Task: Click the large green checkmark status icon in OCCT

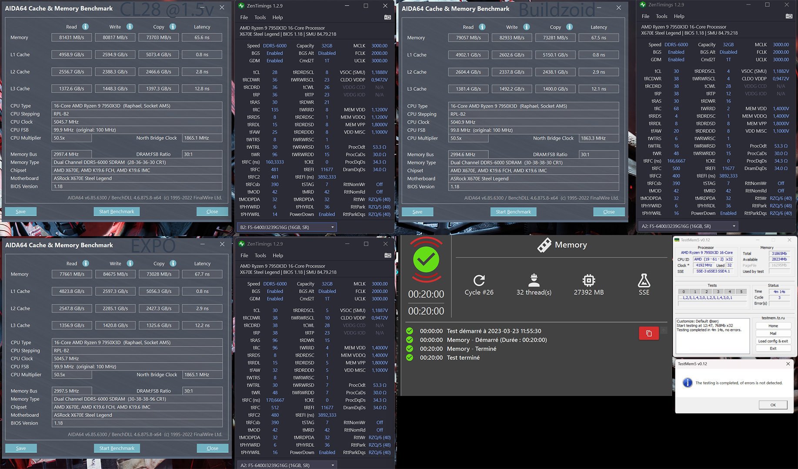Action: (x=426, y=260)
